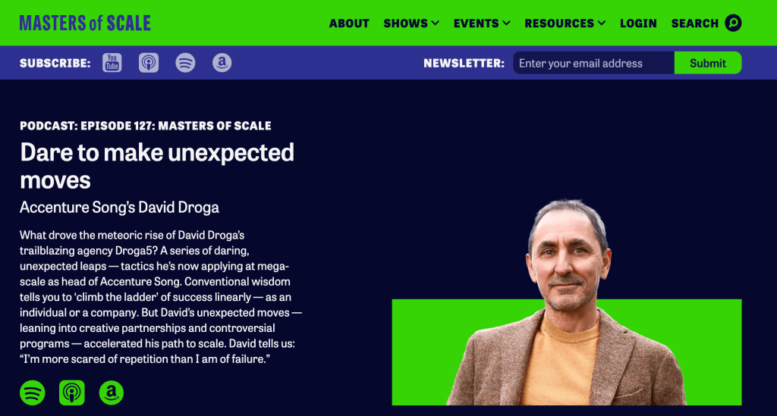Click the green Spotify icon below episode description
This screenshot has height=416, width=777.
[32, 393]
